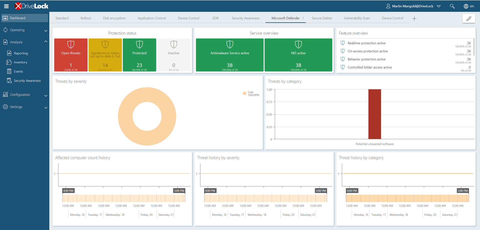This screenshot has height=230, width=480.
Task: Click the globe language icon
Action: tap(466, 6)
